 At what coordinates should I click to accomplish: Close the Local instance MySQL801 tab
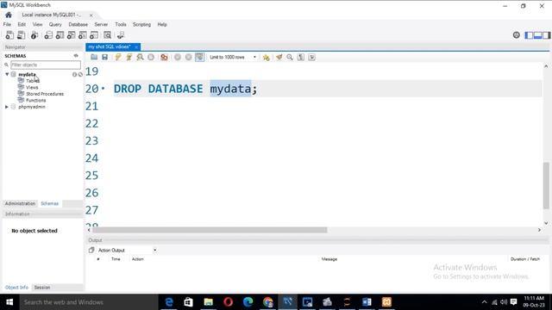click(91, 15)
